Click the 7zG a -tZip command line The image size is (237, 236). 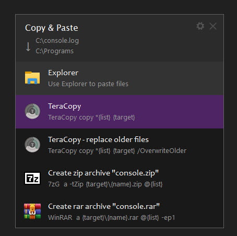pos(105,184)
